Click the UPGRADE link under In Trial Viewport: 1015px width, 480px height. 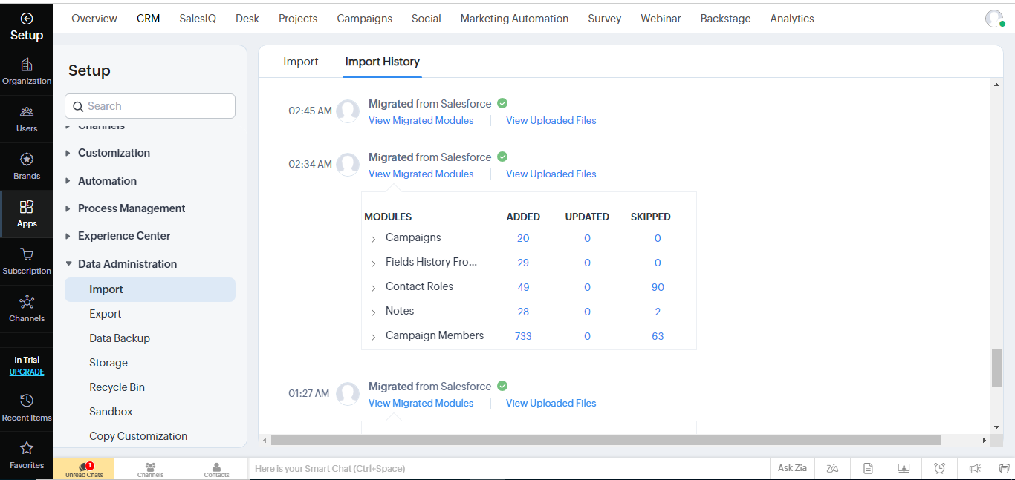[x=27, y=372]
